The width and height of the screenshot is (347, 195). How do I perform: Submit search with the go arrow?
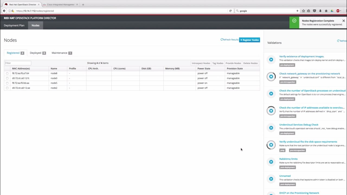point(297,11)
